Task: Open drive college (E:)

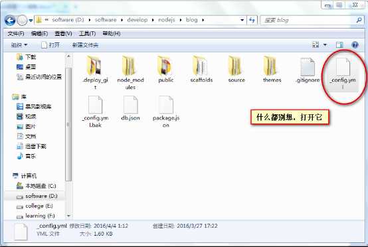Action: (35, 206)
